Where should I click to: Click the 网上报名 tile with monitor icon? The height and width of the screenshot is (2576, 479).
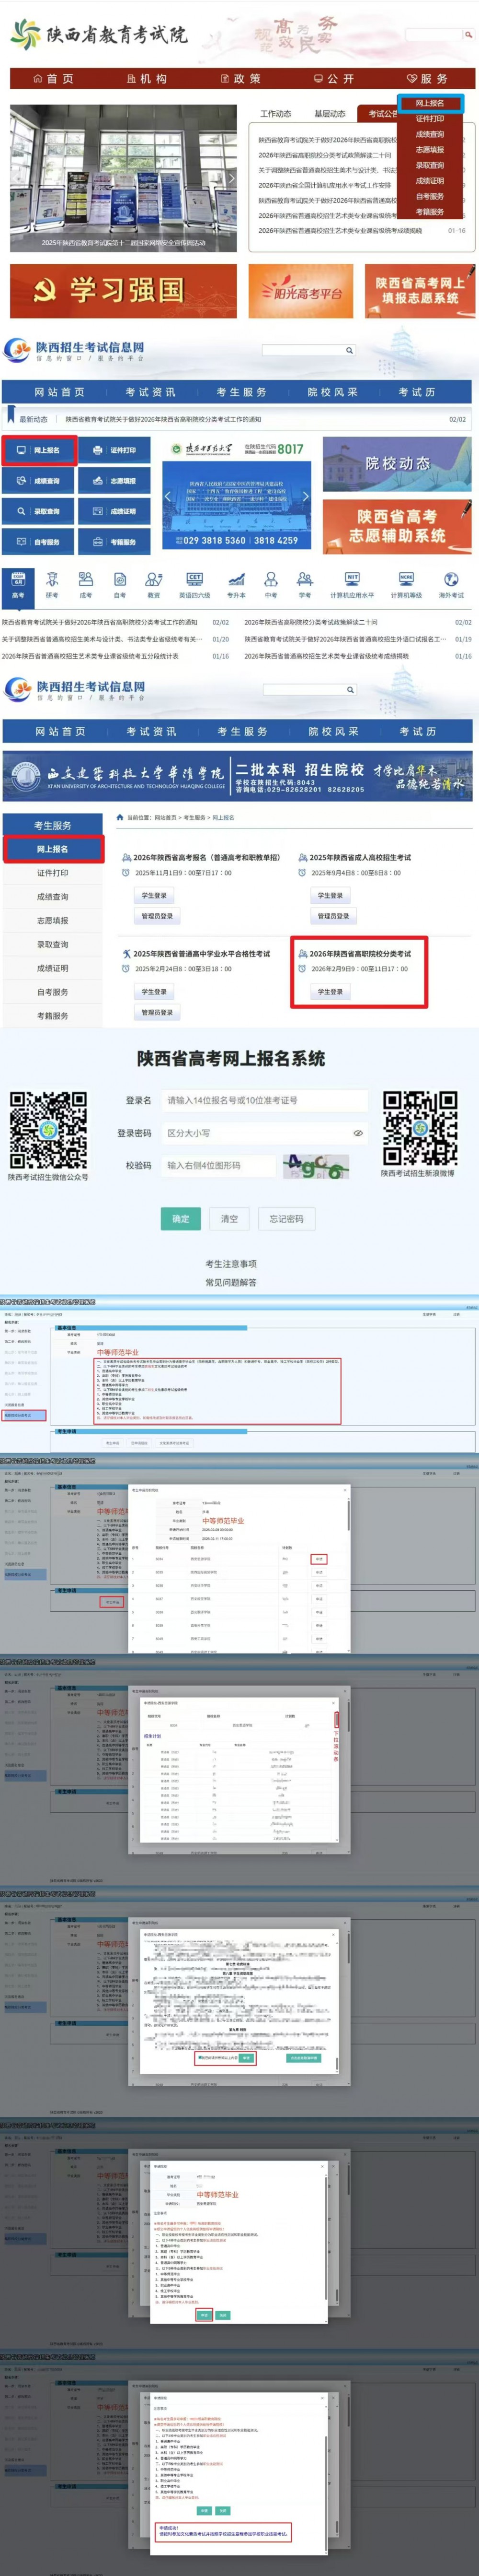[39, 451]
